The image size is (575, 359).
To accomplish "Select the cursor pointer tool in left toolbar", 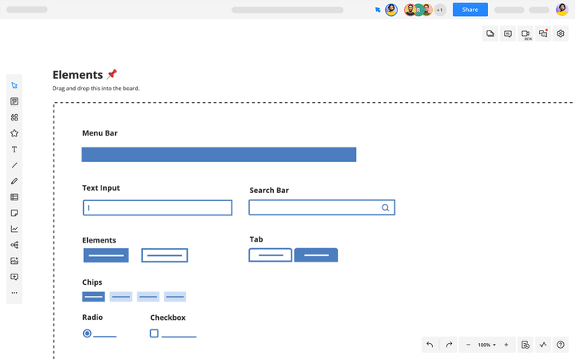I will (x=14, y=85).
